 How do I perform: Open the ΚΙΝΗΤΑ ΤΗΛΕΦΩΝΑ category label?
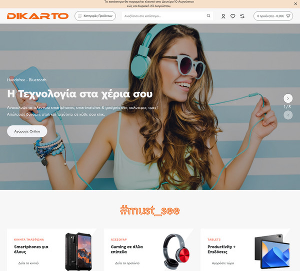click(29, 240)
